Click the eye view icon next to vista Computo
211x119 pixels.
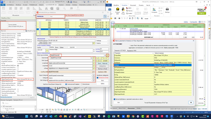point(200,22)
